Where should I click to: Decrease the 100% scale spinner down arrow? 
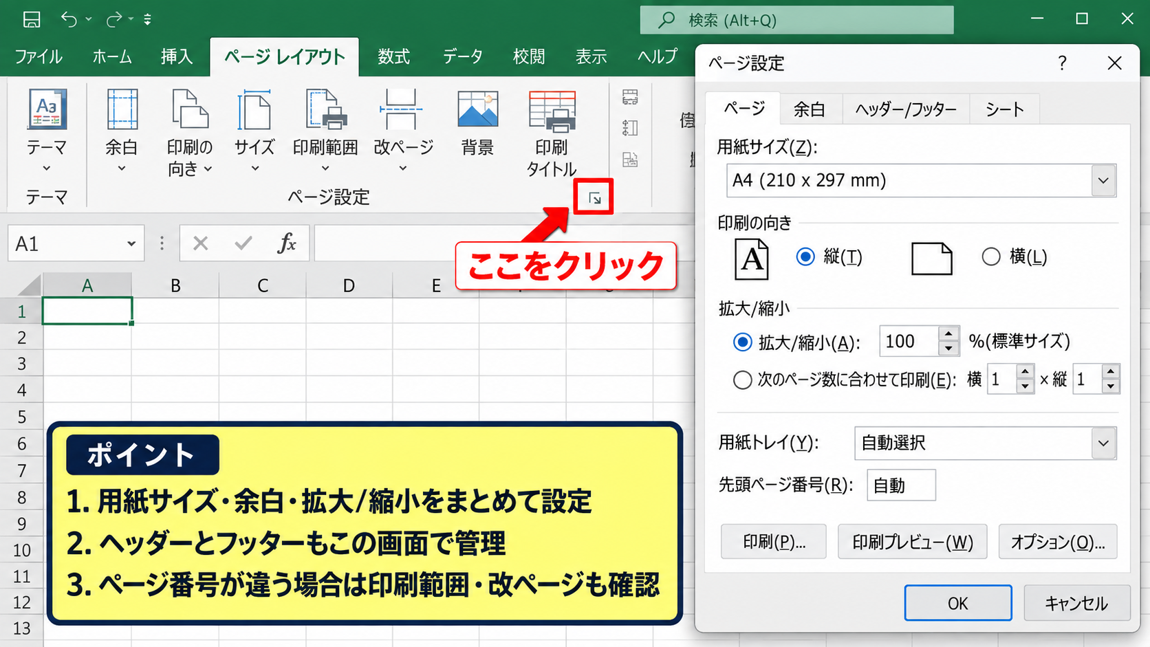948,349
